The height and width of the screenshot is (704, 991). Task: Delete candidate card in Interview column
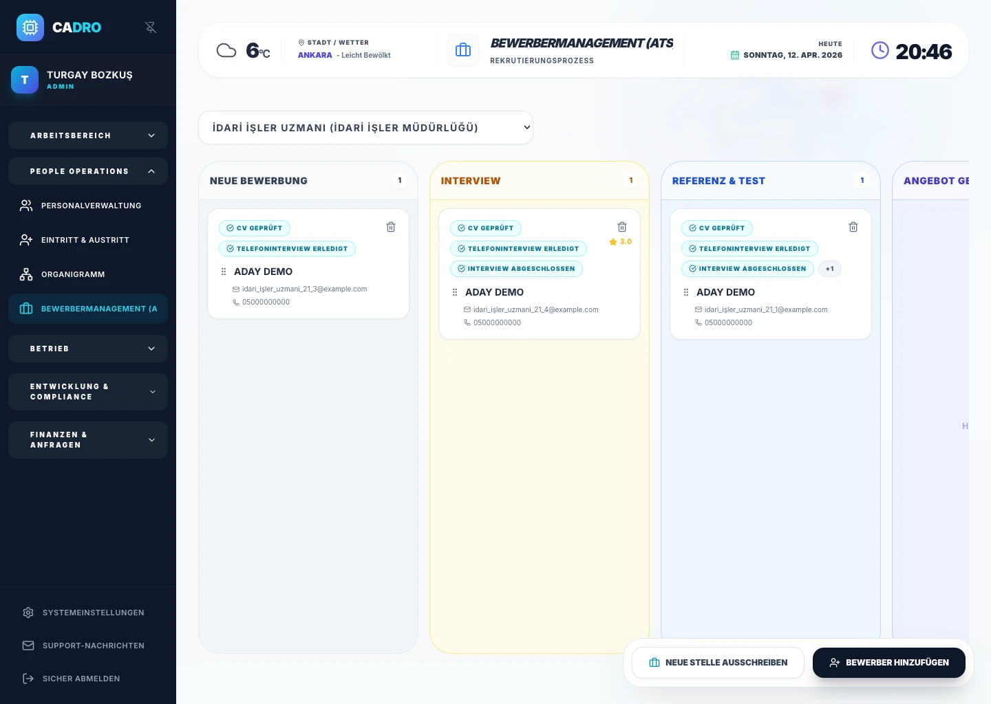[x=622, y=227]
